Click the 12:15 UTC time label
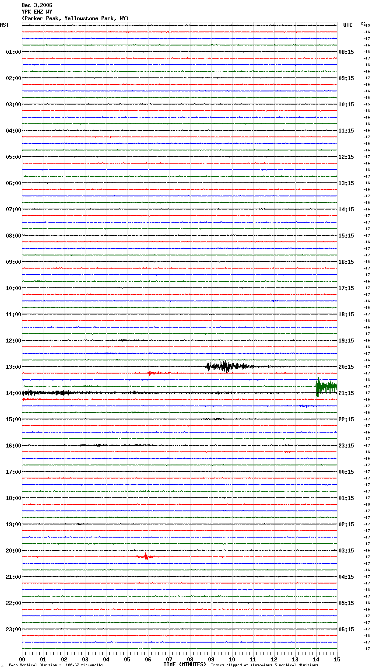 tap(346, 157)
